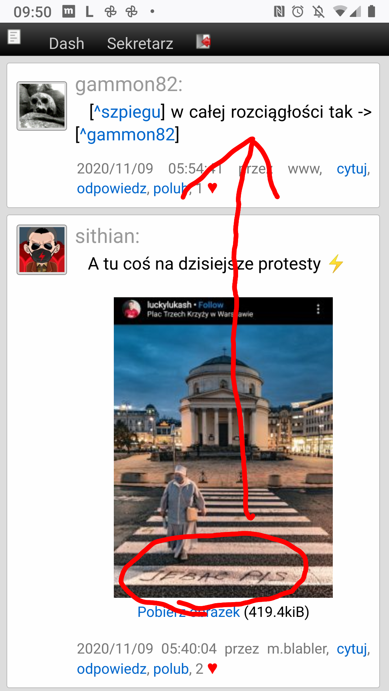The image size is (389, 691).
Task: Switch to the Sekretarz tab
Action: pyautogui.click(x=140, y=44)
